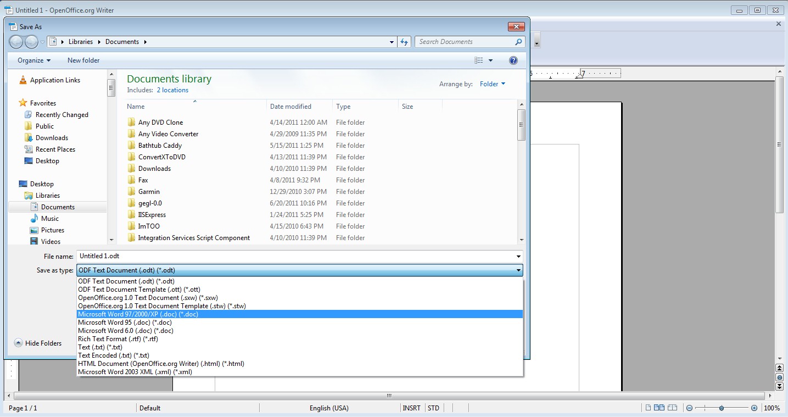Viewport: 788px width, 417px height.
Task: Open the recent pages dropdown arrow
Action: (42, 42)
